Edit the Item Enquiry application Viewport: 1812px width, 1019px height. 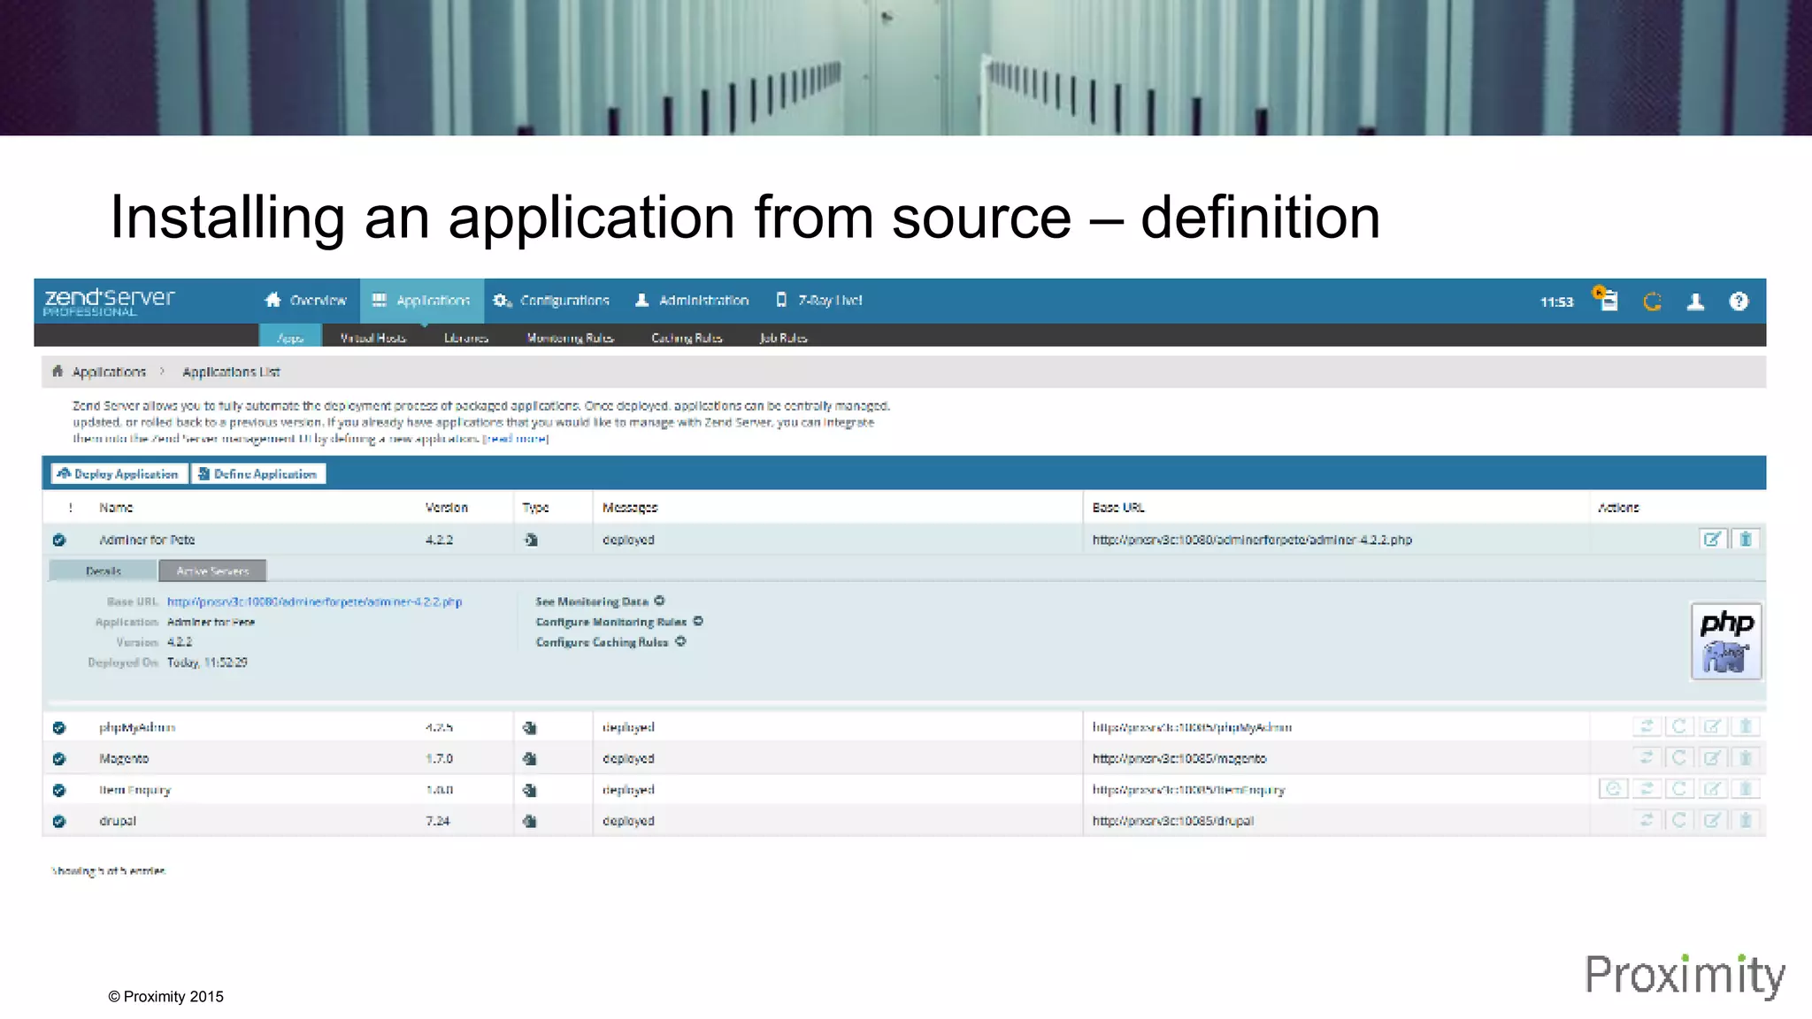(x=1713, y=788)
